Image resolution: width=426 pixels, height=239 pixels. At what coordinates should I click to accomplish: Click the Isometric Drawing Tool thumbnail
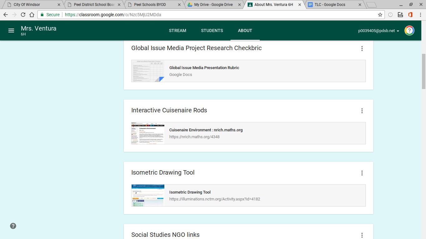click(x=148, y=195)
